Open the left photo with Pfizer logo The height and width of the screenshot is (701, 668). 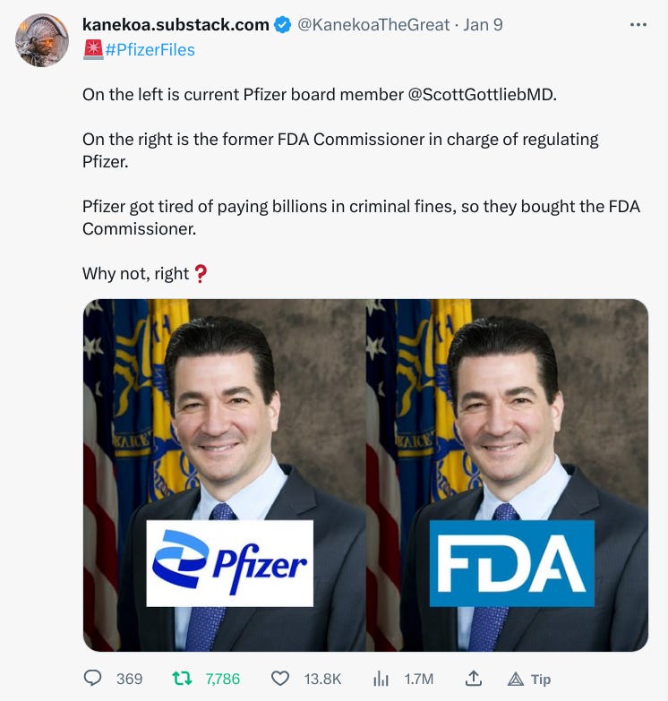pos(225,474)
